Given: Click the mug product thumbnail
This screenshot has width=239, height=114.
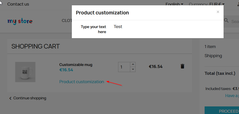Looking at the screenshot, I should coord(25,72).
